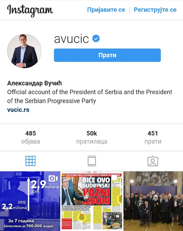Switch to the grid view tab
This screenshot has width=183, height=231.
coord(30,161)
